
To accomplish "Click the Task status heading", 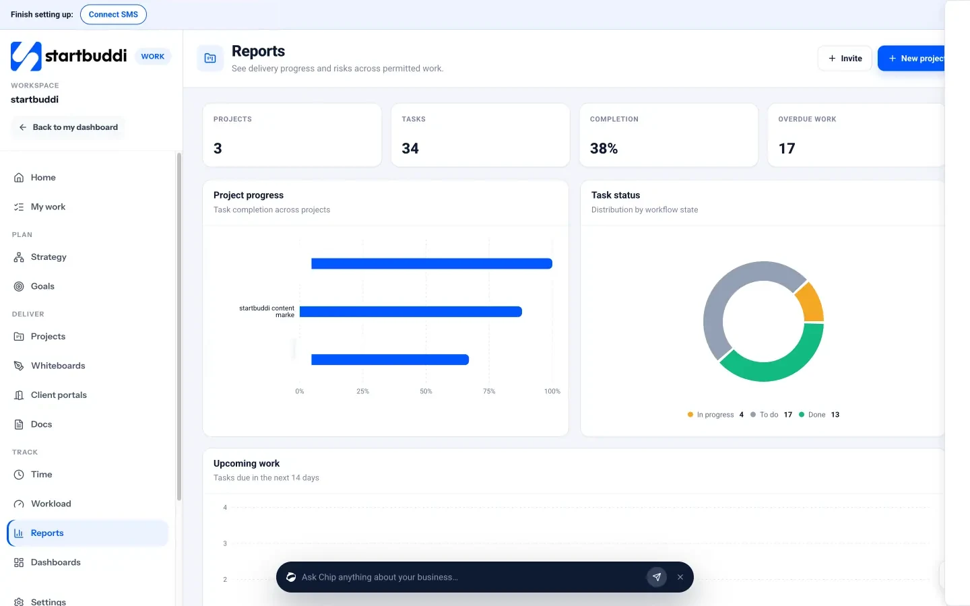I will (x=616, y=195).
